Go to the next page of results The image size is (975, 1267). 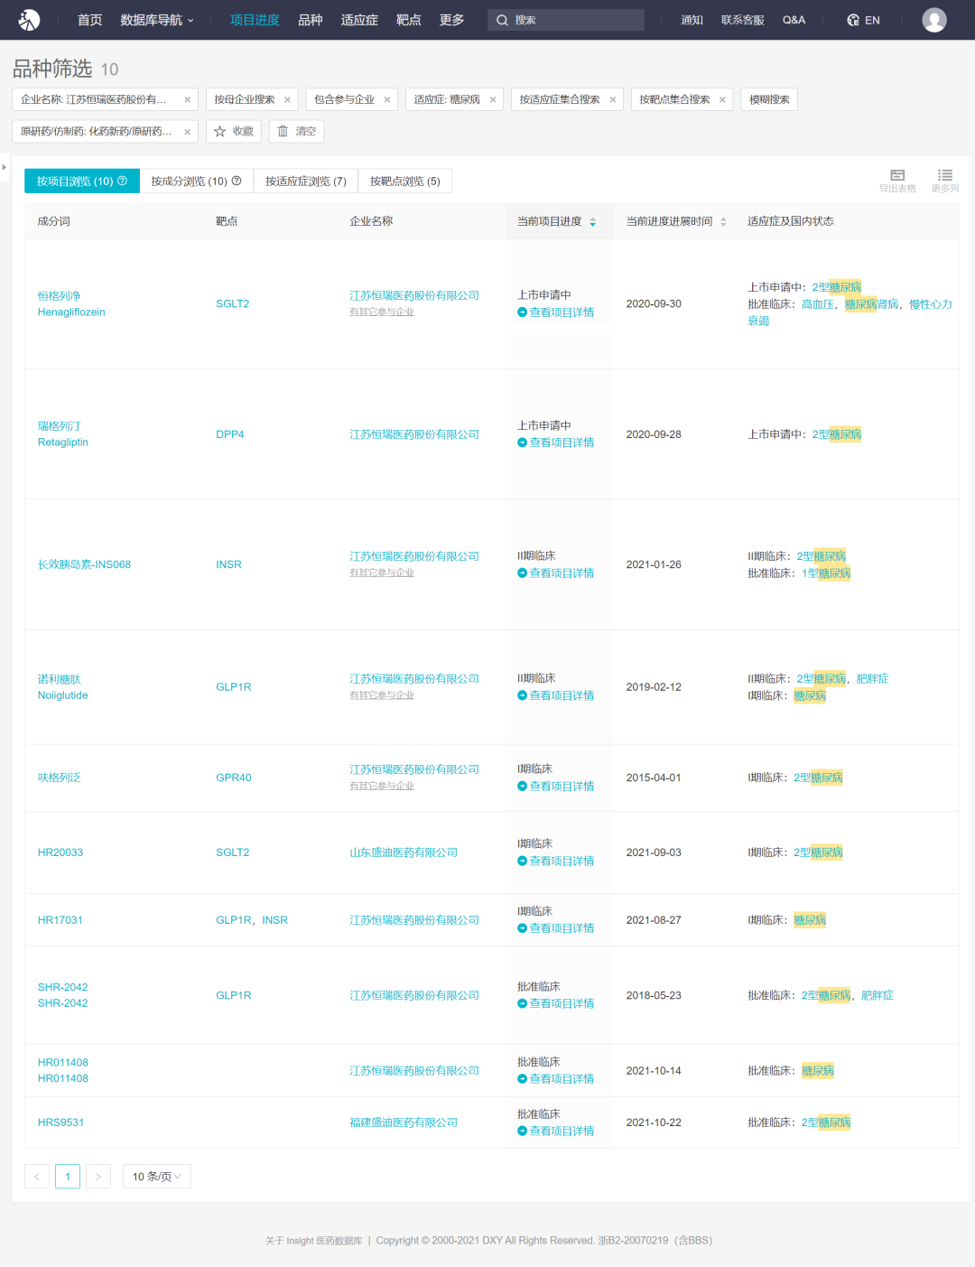coord(98,1177)
